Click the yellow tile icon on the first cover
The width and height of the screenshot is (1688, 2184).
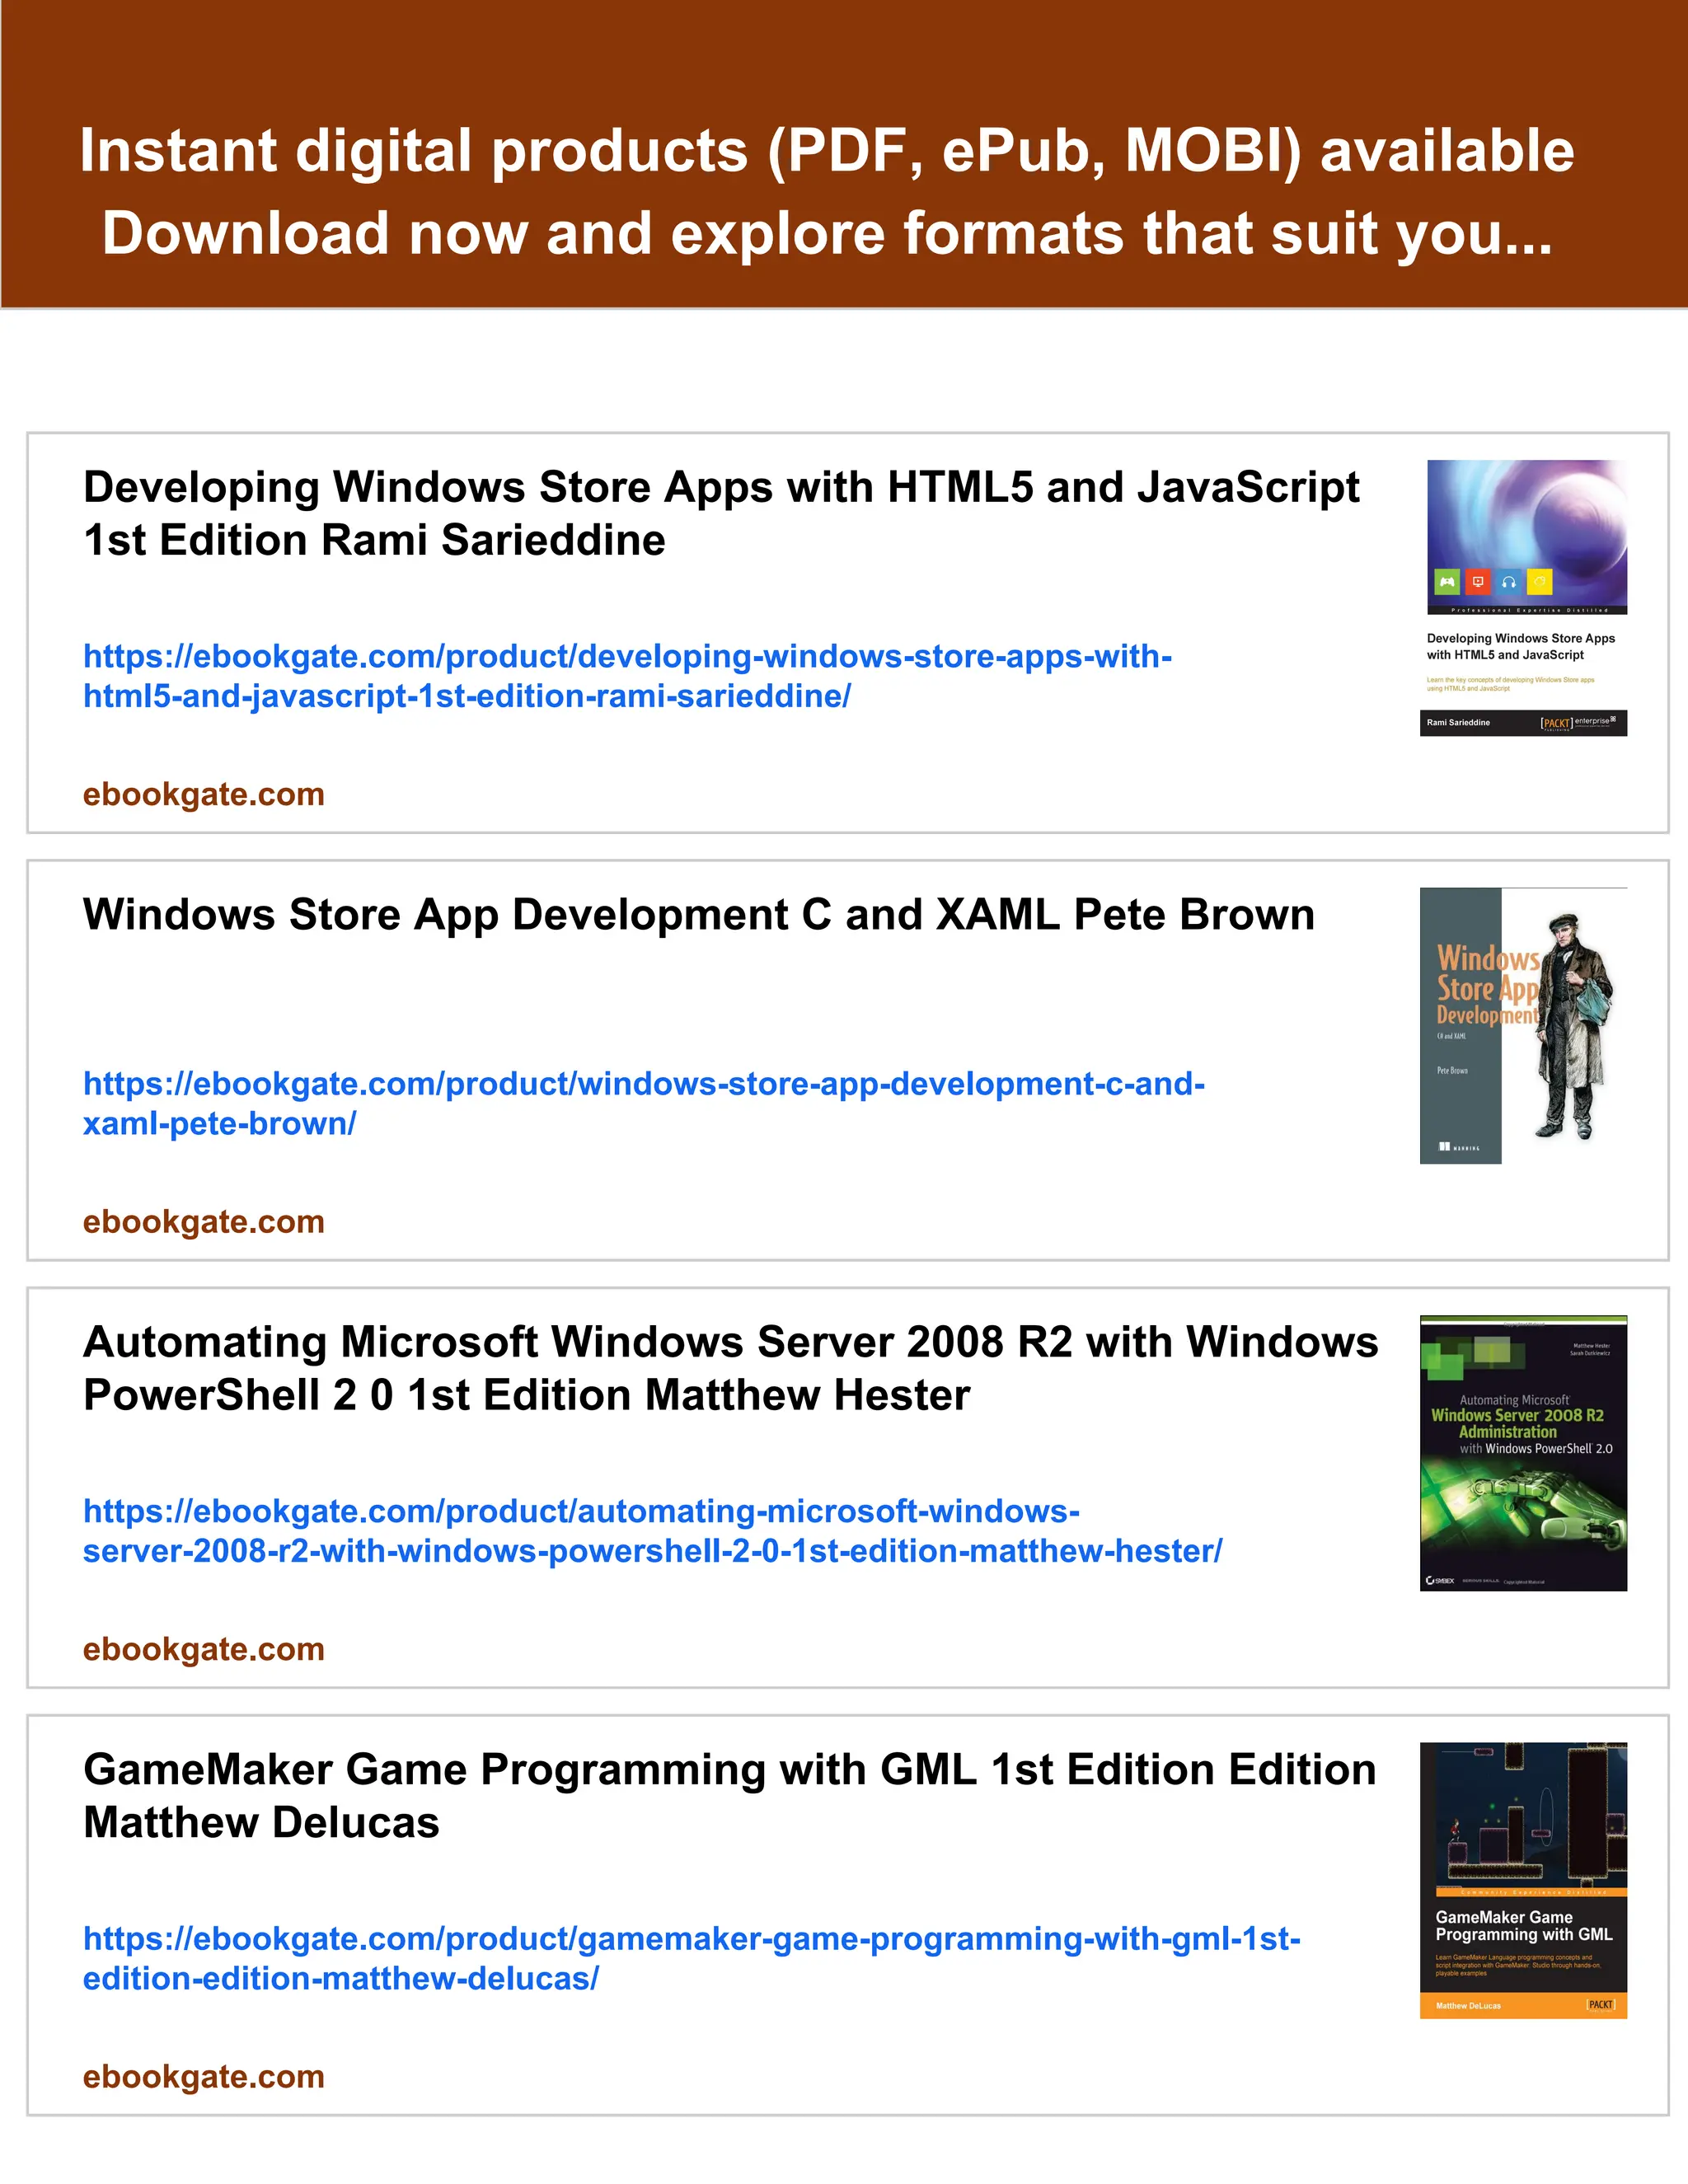pyautogui.click(x=1540, y=582)
